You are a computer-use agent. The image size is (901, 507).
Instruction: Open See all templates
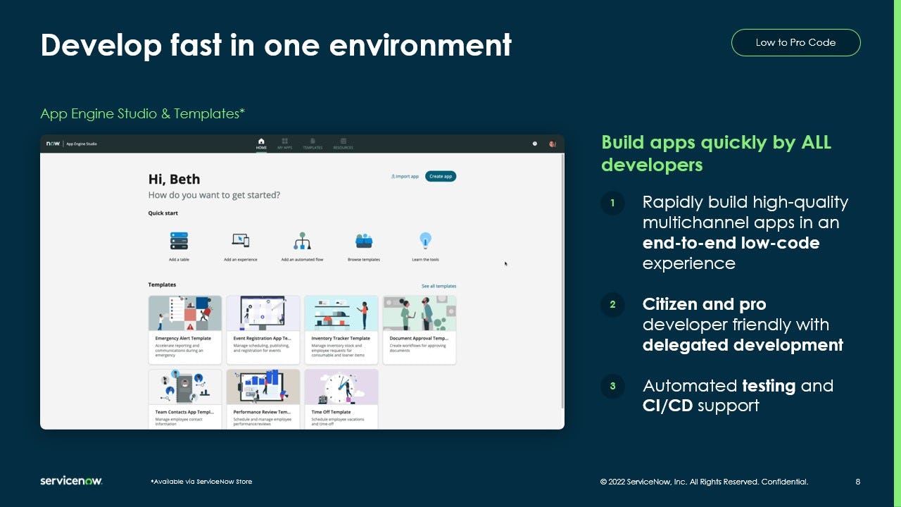pos(439,286)
